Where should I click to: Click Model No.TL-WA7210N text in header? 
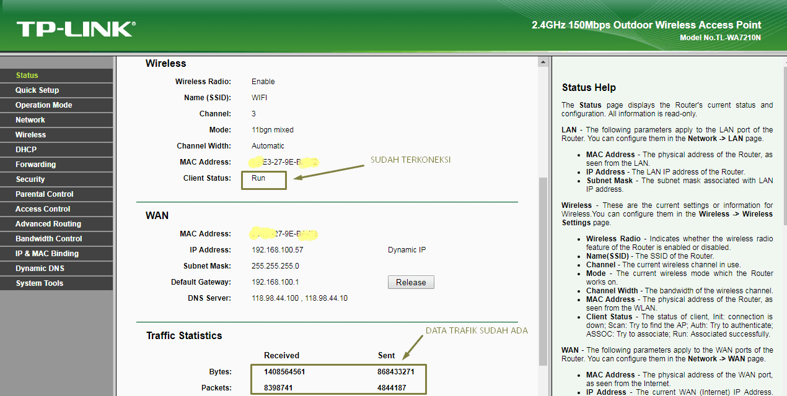point(720,38)
